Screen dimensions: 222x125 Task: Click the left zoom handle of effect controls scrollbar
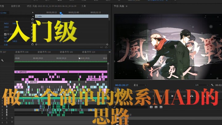pos(36,44)
